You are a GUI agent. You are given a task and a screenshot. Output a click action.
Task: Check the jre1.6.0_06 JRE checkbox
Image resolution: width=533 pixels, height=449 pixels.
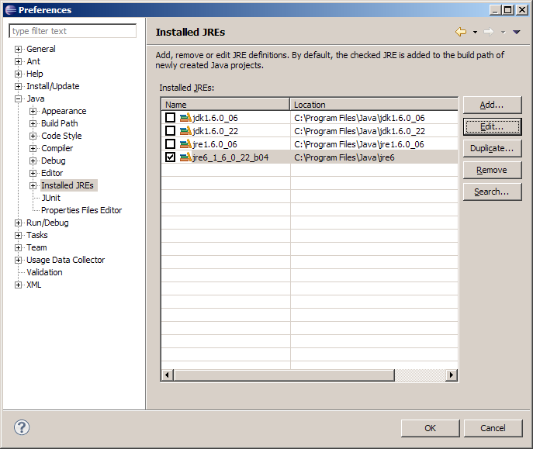(171, 144)
